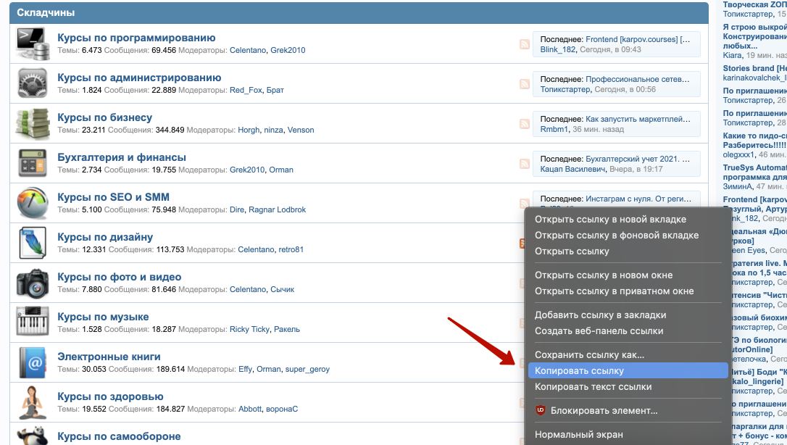Click the camera icon for Курсы по фото
787x445 pixels.
32,283
